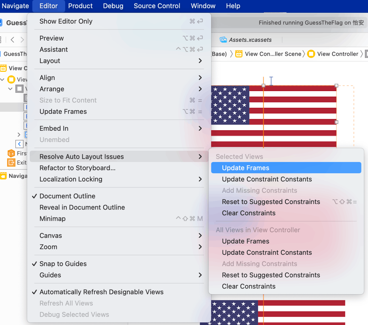Select Assistant editor option
The width and height of the screenshot is (368, 325).
point(119,49)
